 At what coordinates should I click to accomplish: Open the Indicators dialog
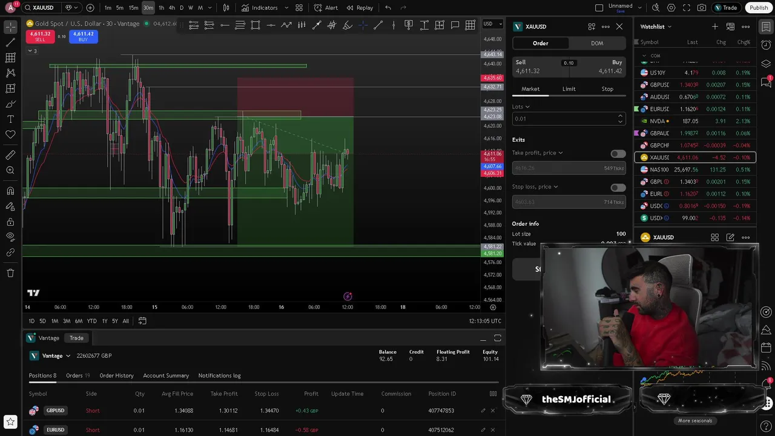(x=259, y=8)
